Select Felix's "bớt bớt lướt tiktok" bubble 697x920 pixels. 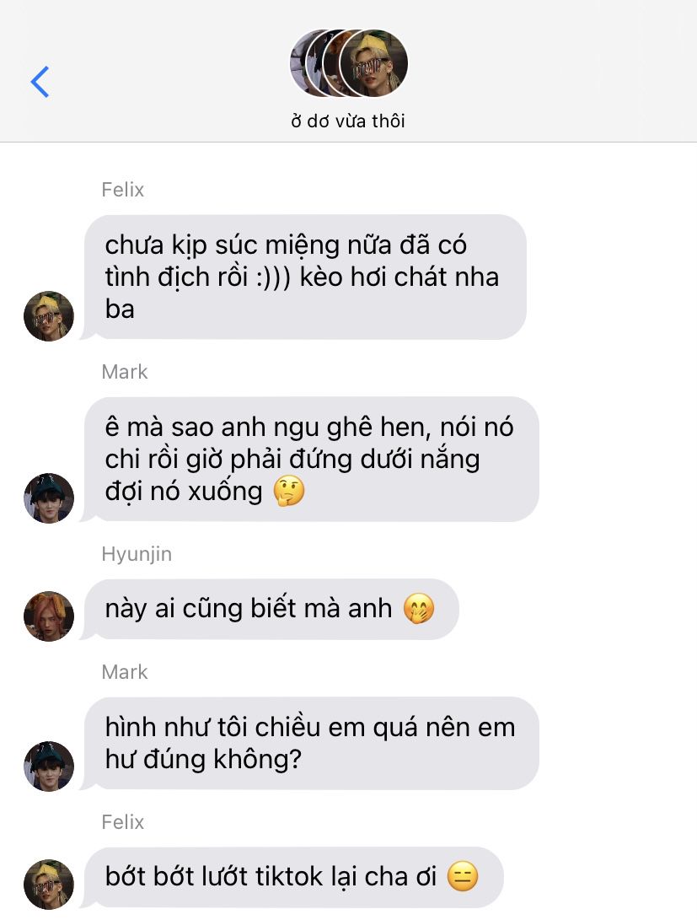coord(293,878)
